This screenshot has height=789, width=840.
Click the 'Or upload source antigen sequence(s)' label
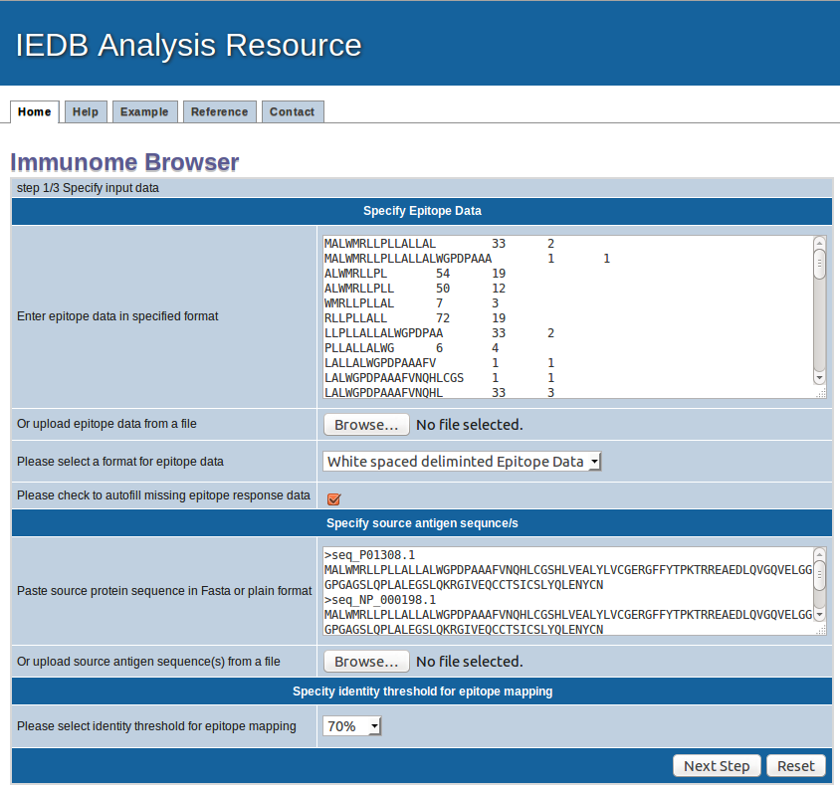pos(148,662)
